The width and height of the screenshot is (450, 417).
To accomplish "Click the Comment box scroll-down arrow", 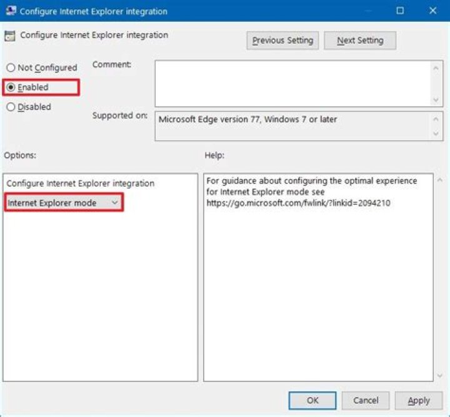I will click(436, 100).
